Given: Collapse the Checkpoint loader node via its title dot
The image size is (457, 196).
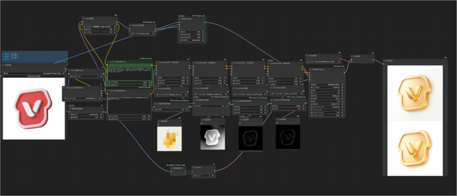Looking at the screenshot, I should [64, 88].
